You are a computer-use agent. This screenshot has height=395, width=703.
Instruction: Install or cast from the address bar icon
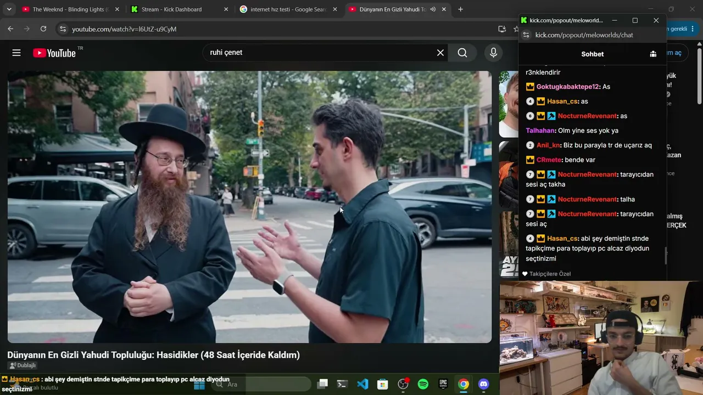pos(502,29)
